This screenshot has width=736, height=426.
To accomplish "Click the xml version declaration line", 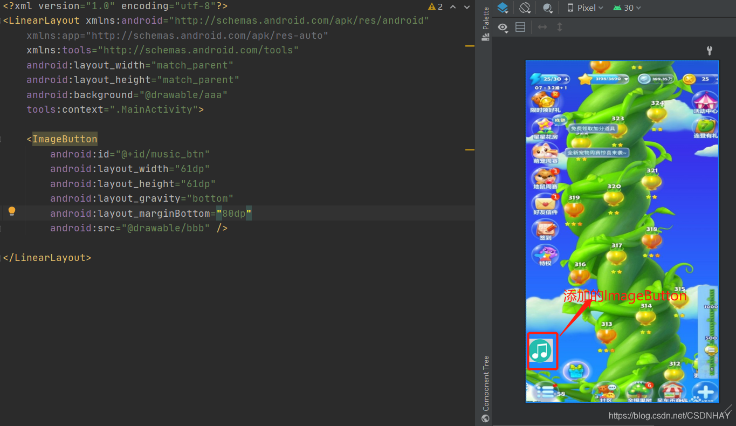I will [x=115, y=6].
